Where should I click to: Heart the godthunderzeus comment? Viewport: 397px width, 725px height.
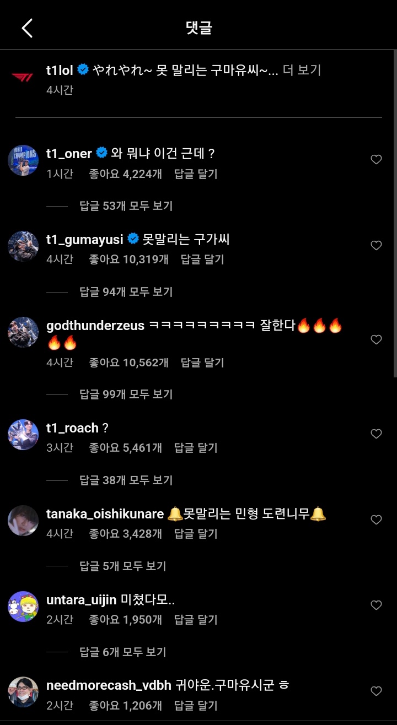[376, 340]
